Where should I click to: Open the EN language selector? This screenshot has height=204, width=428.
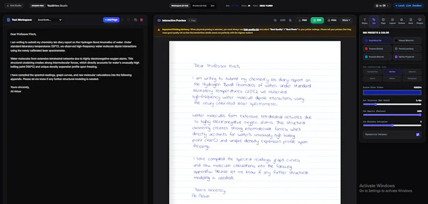tap(382, 5)
